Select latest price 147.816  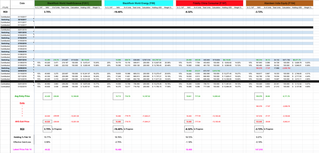(x=259, y=149)
